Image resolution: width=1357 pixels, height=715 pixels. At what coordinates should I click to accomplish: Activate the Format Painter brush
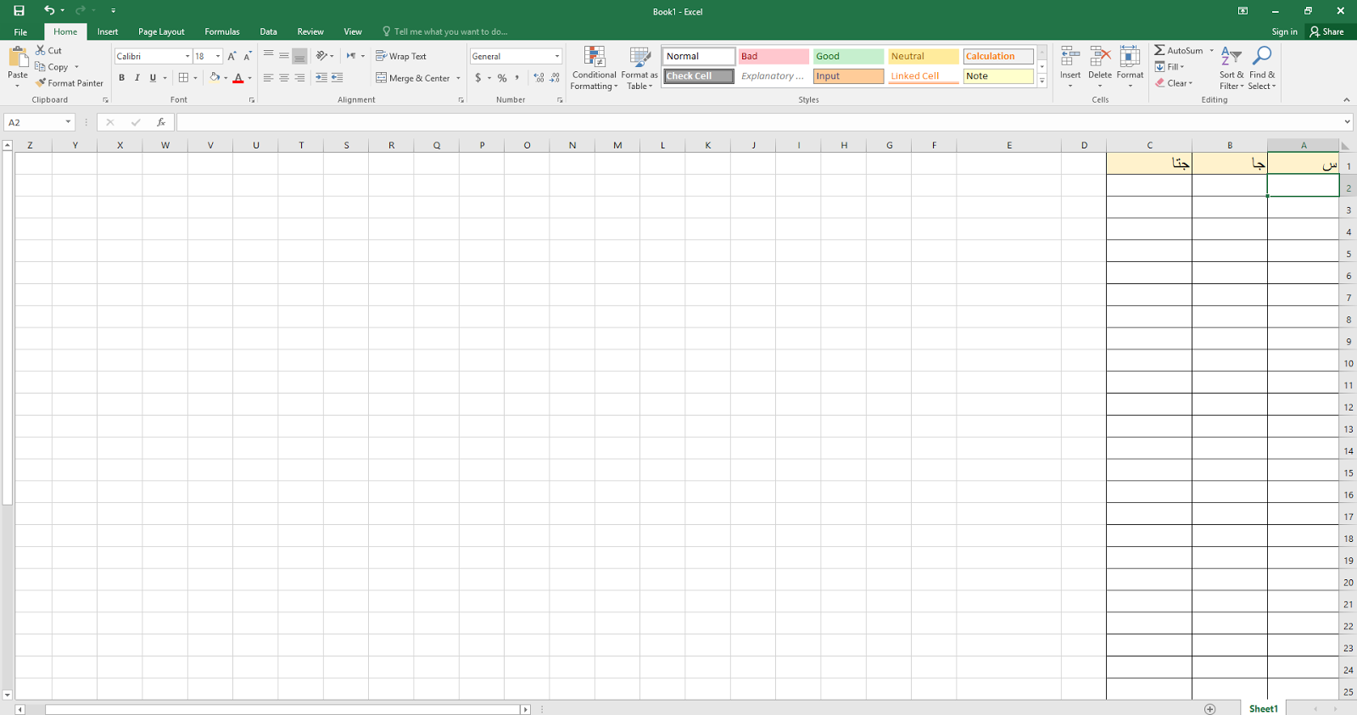tap(70, 83)
